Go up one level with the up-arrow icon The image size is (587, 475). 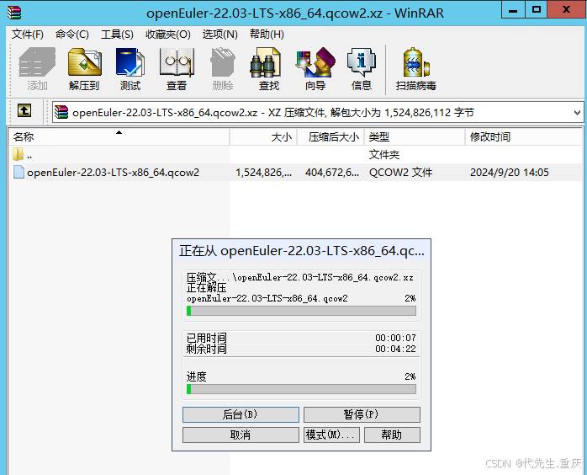point(24,110)
